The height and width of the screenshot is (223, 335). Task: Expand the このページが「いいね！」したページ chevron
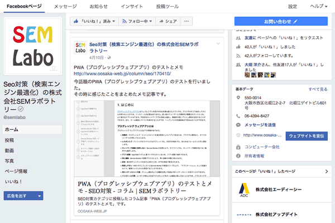coord(327,171)
